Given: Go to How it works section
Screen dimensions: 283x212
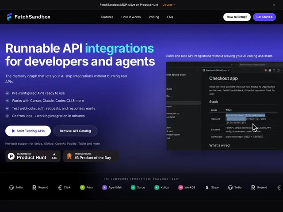Looking at the screenshot, I should tap(131, 17).
